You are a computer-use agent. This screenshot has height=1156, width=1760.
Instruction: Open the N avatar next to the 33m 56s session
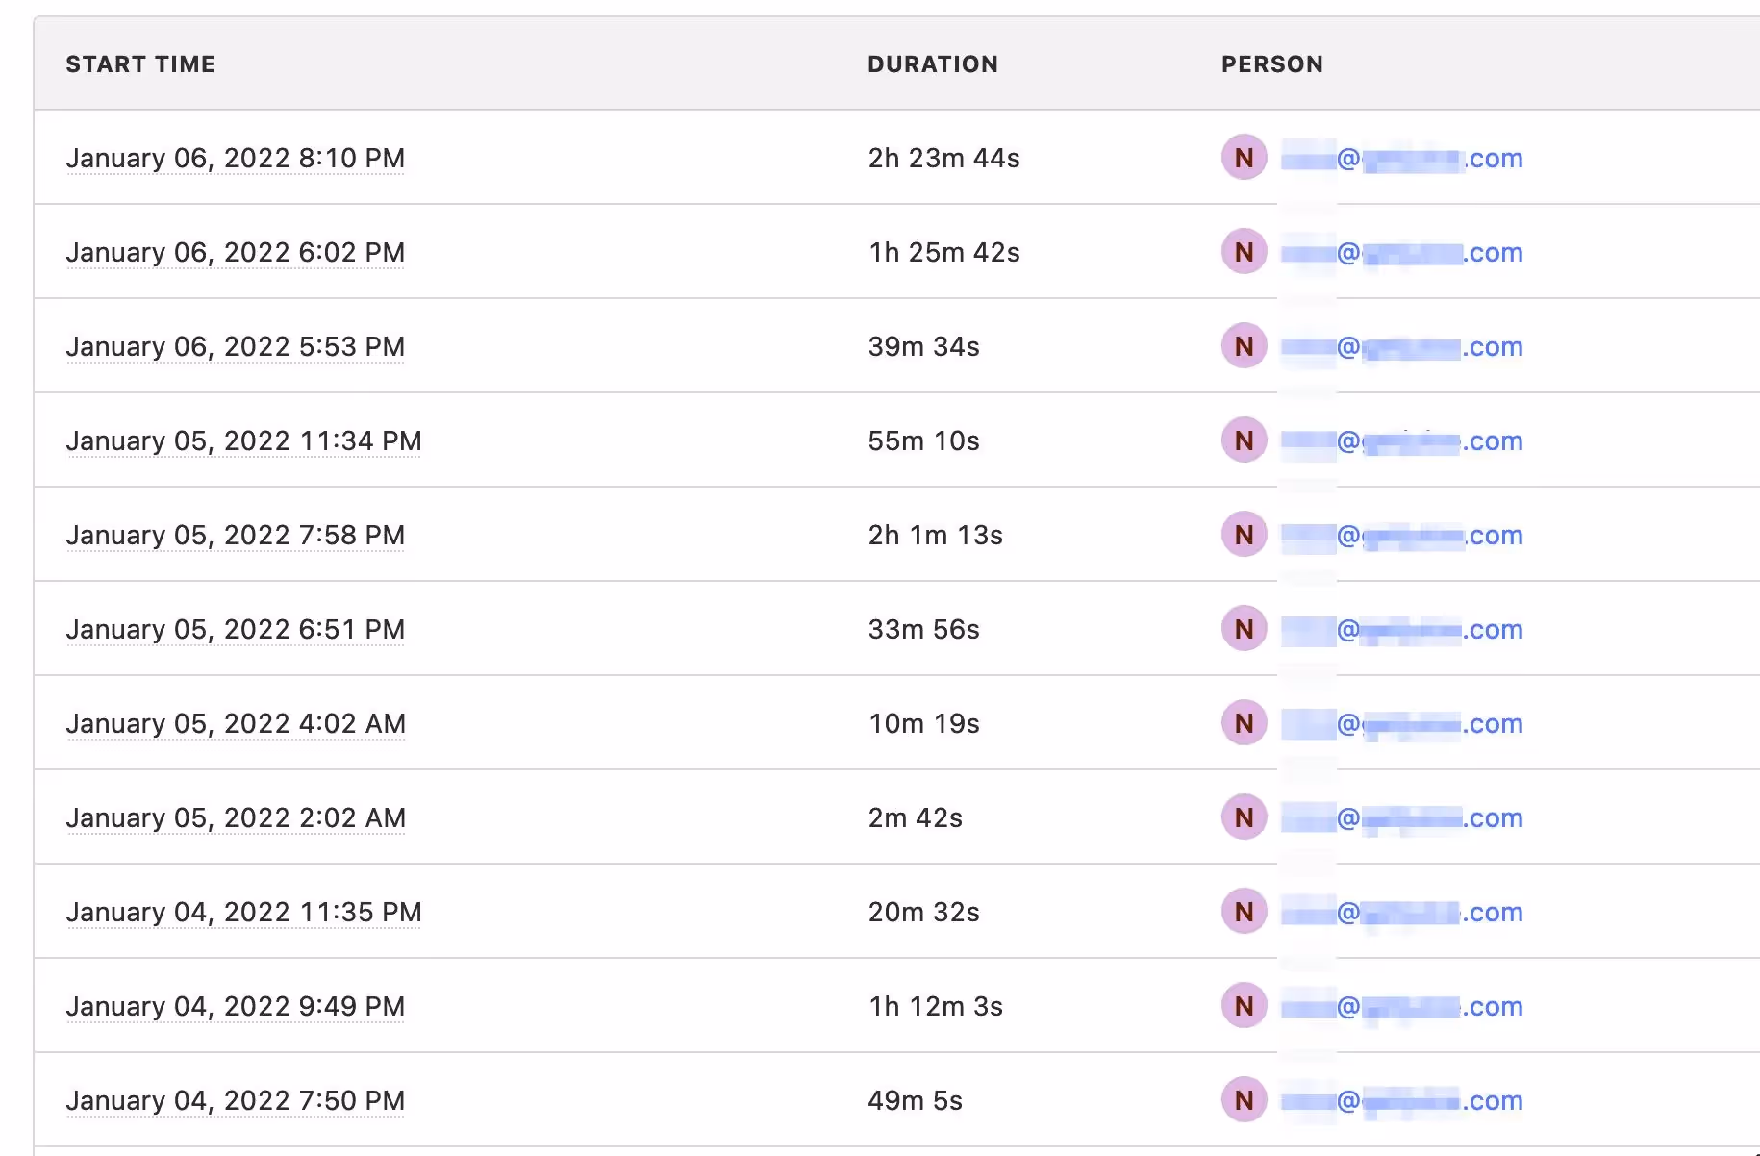(1243, 629)
